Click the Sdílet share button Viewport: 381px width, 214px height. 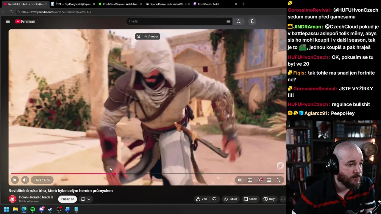(x=230, y=199)
